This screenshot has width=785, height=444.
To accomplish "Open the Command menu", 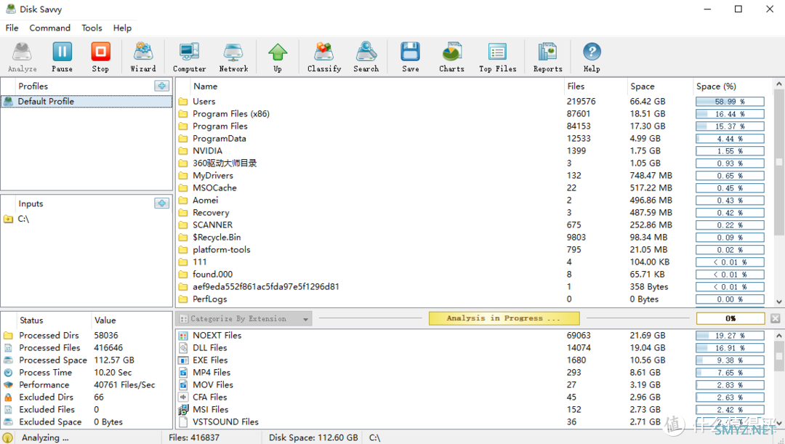I will (49, 28).
